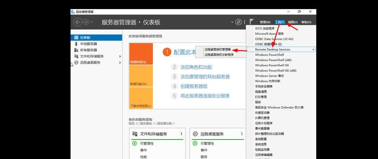The width and height of the screenshot is (378, 159).
Task: Open the 工具(T) menu
Action: (280, 22)
